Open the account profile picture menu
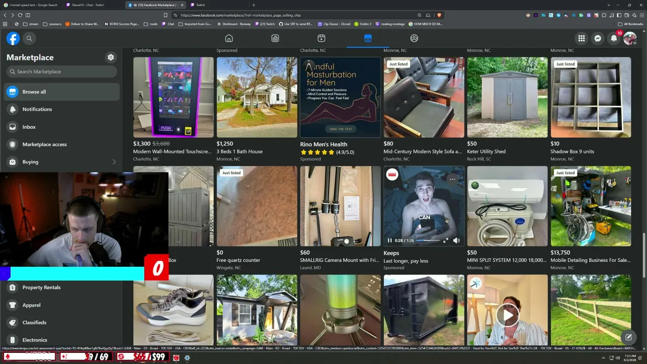647x364 pixels. click(x=630, y=38)
